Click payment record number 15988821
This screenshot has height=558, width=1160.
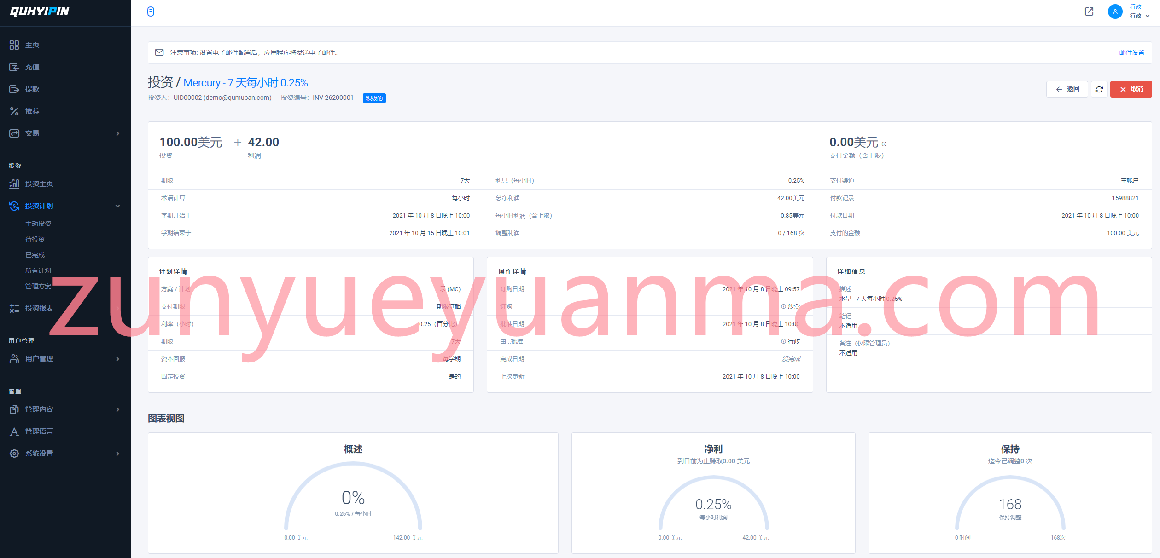click(x=1125, y=198)
